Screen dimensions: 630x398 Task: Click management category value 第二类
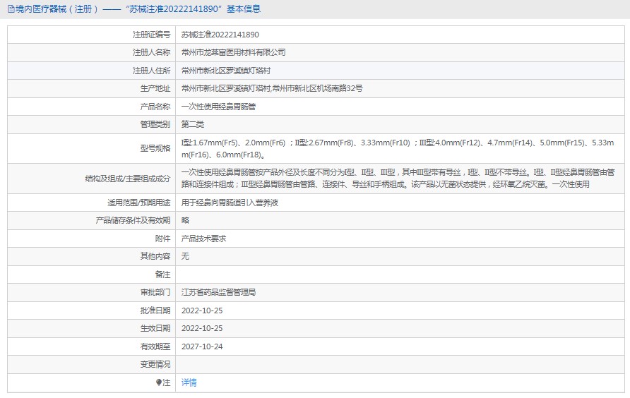192,124
